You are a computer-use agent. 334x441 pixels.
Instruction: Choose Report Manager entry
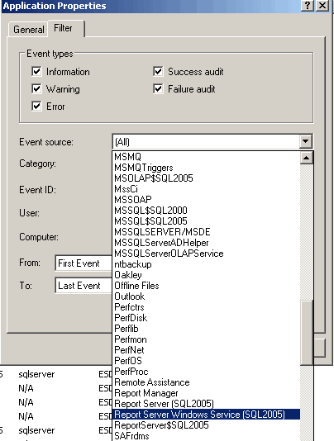click(207, 393)
